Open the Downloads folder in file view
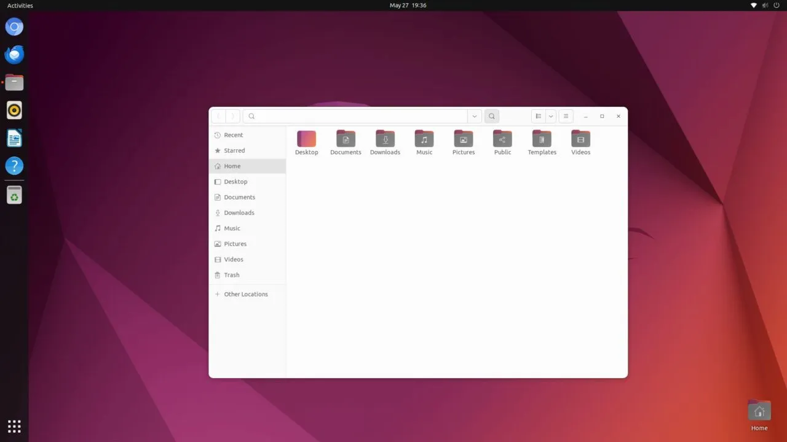This screenshot has width=787, height=442. [385, 139]
